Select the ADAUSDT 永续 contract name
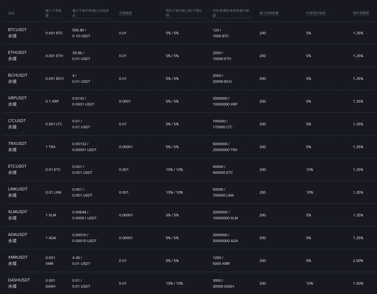The image size is (377, 294). click(x=17, y=238)
